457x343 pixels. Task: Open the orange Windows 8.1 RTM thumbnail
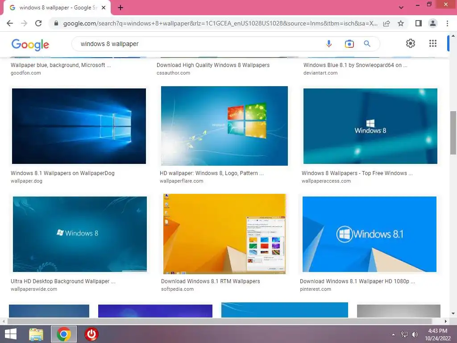[224, 234]
